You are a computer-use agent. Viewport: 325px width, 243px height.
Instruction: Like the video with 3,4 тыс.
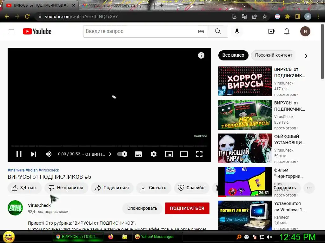[24, 188]
